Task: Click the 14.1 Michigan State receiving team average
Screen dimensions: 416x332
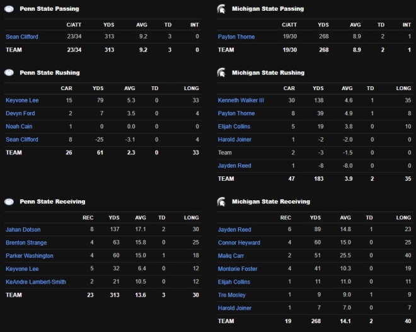Action: click(345, 321)
